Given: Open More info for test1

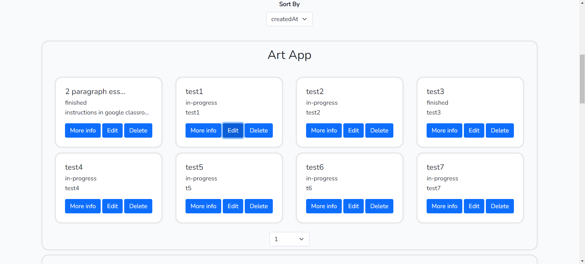Looking at the screenshot, I should (203, 131).
